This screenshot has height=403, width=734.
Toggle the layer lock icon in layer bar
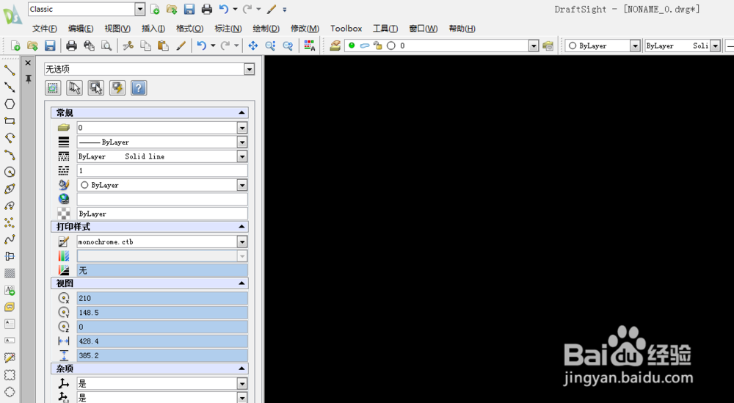[377, 46]
